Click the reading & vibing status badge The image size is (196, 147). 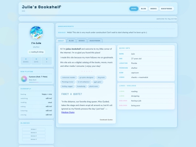pyautogui.click(x=36, y=52)
